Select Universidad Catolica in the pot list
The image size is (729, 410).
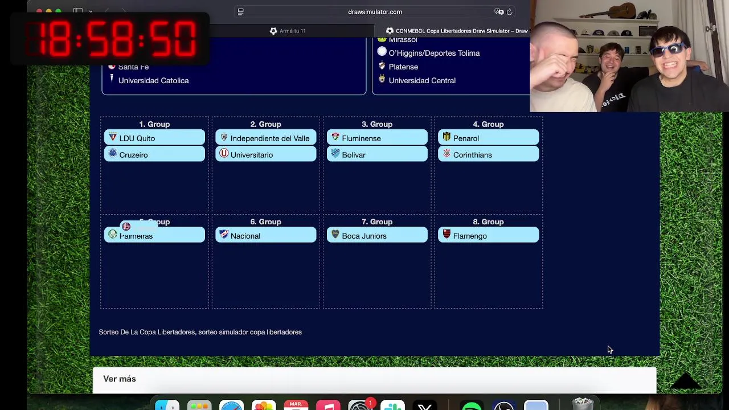click(153, 80)
